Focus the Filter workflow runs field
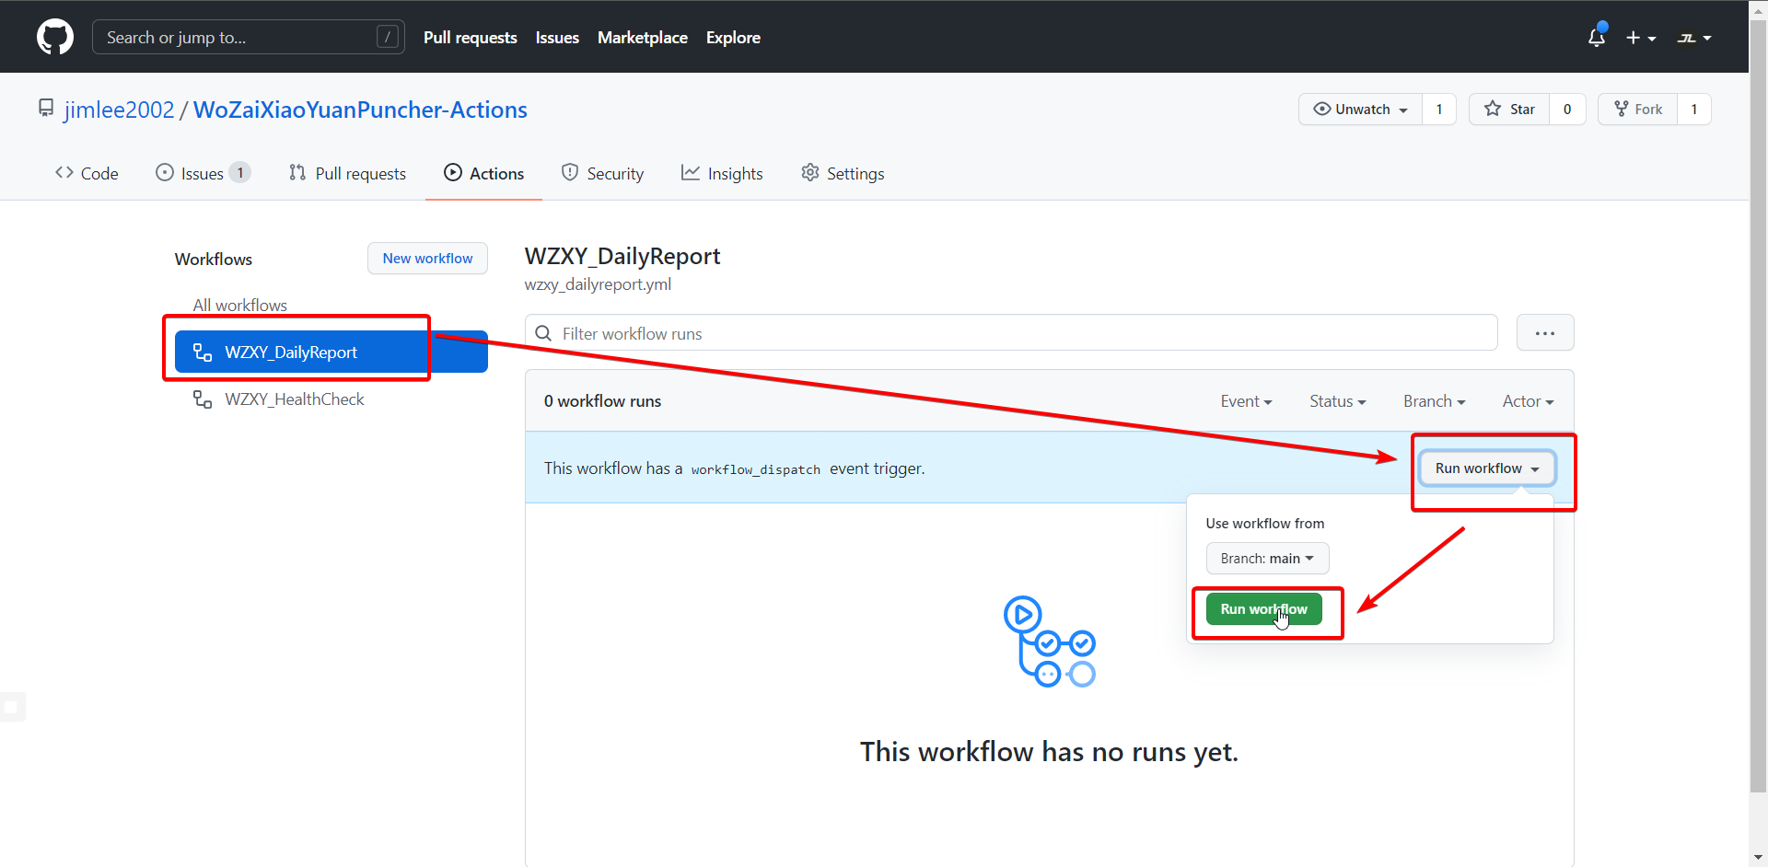 pos(1011,333)
